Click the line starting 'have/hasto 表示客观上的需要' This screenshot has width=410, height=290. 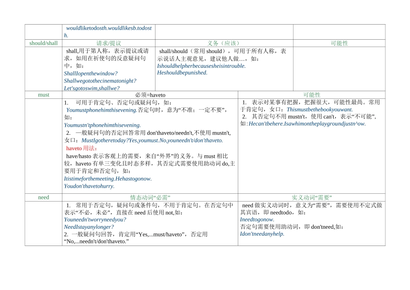[x=147, y=156]
